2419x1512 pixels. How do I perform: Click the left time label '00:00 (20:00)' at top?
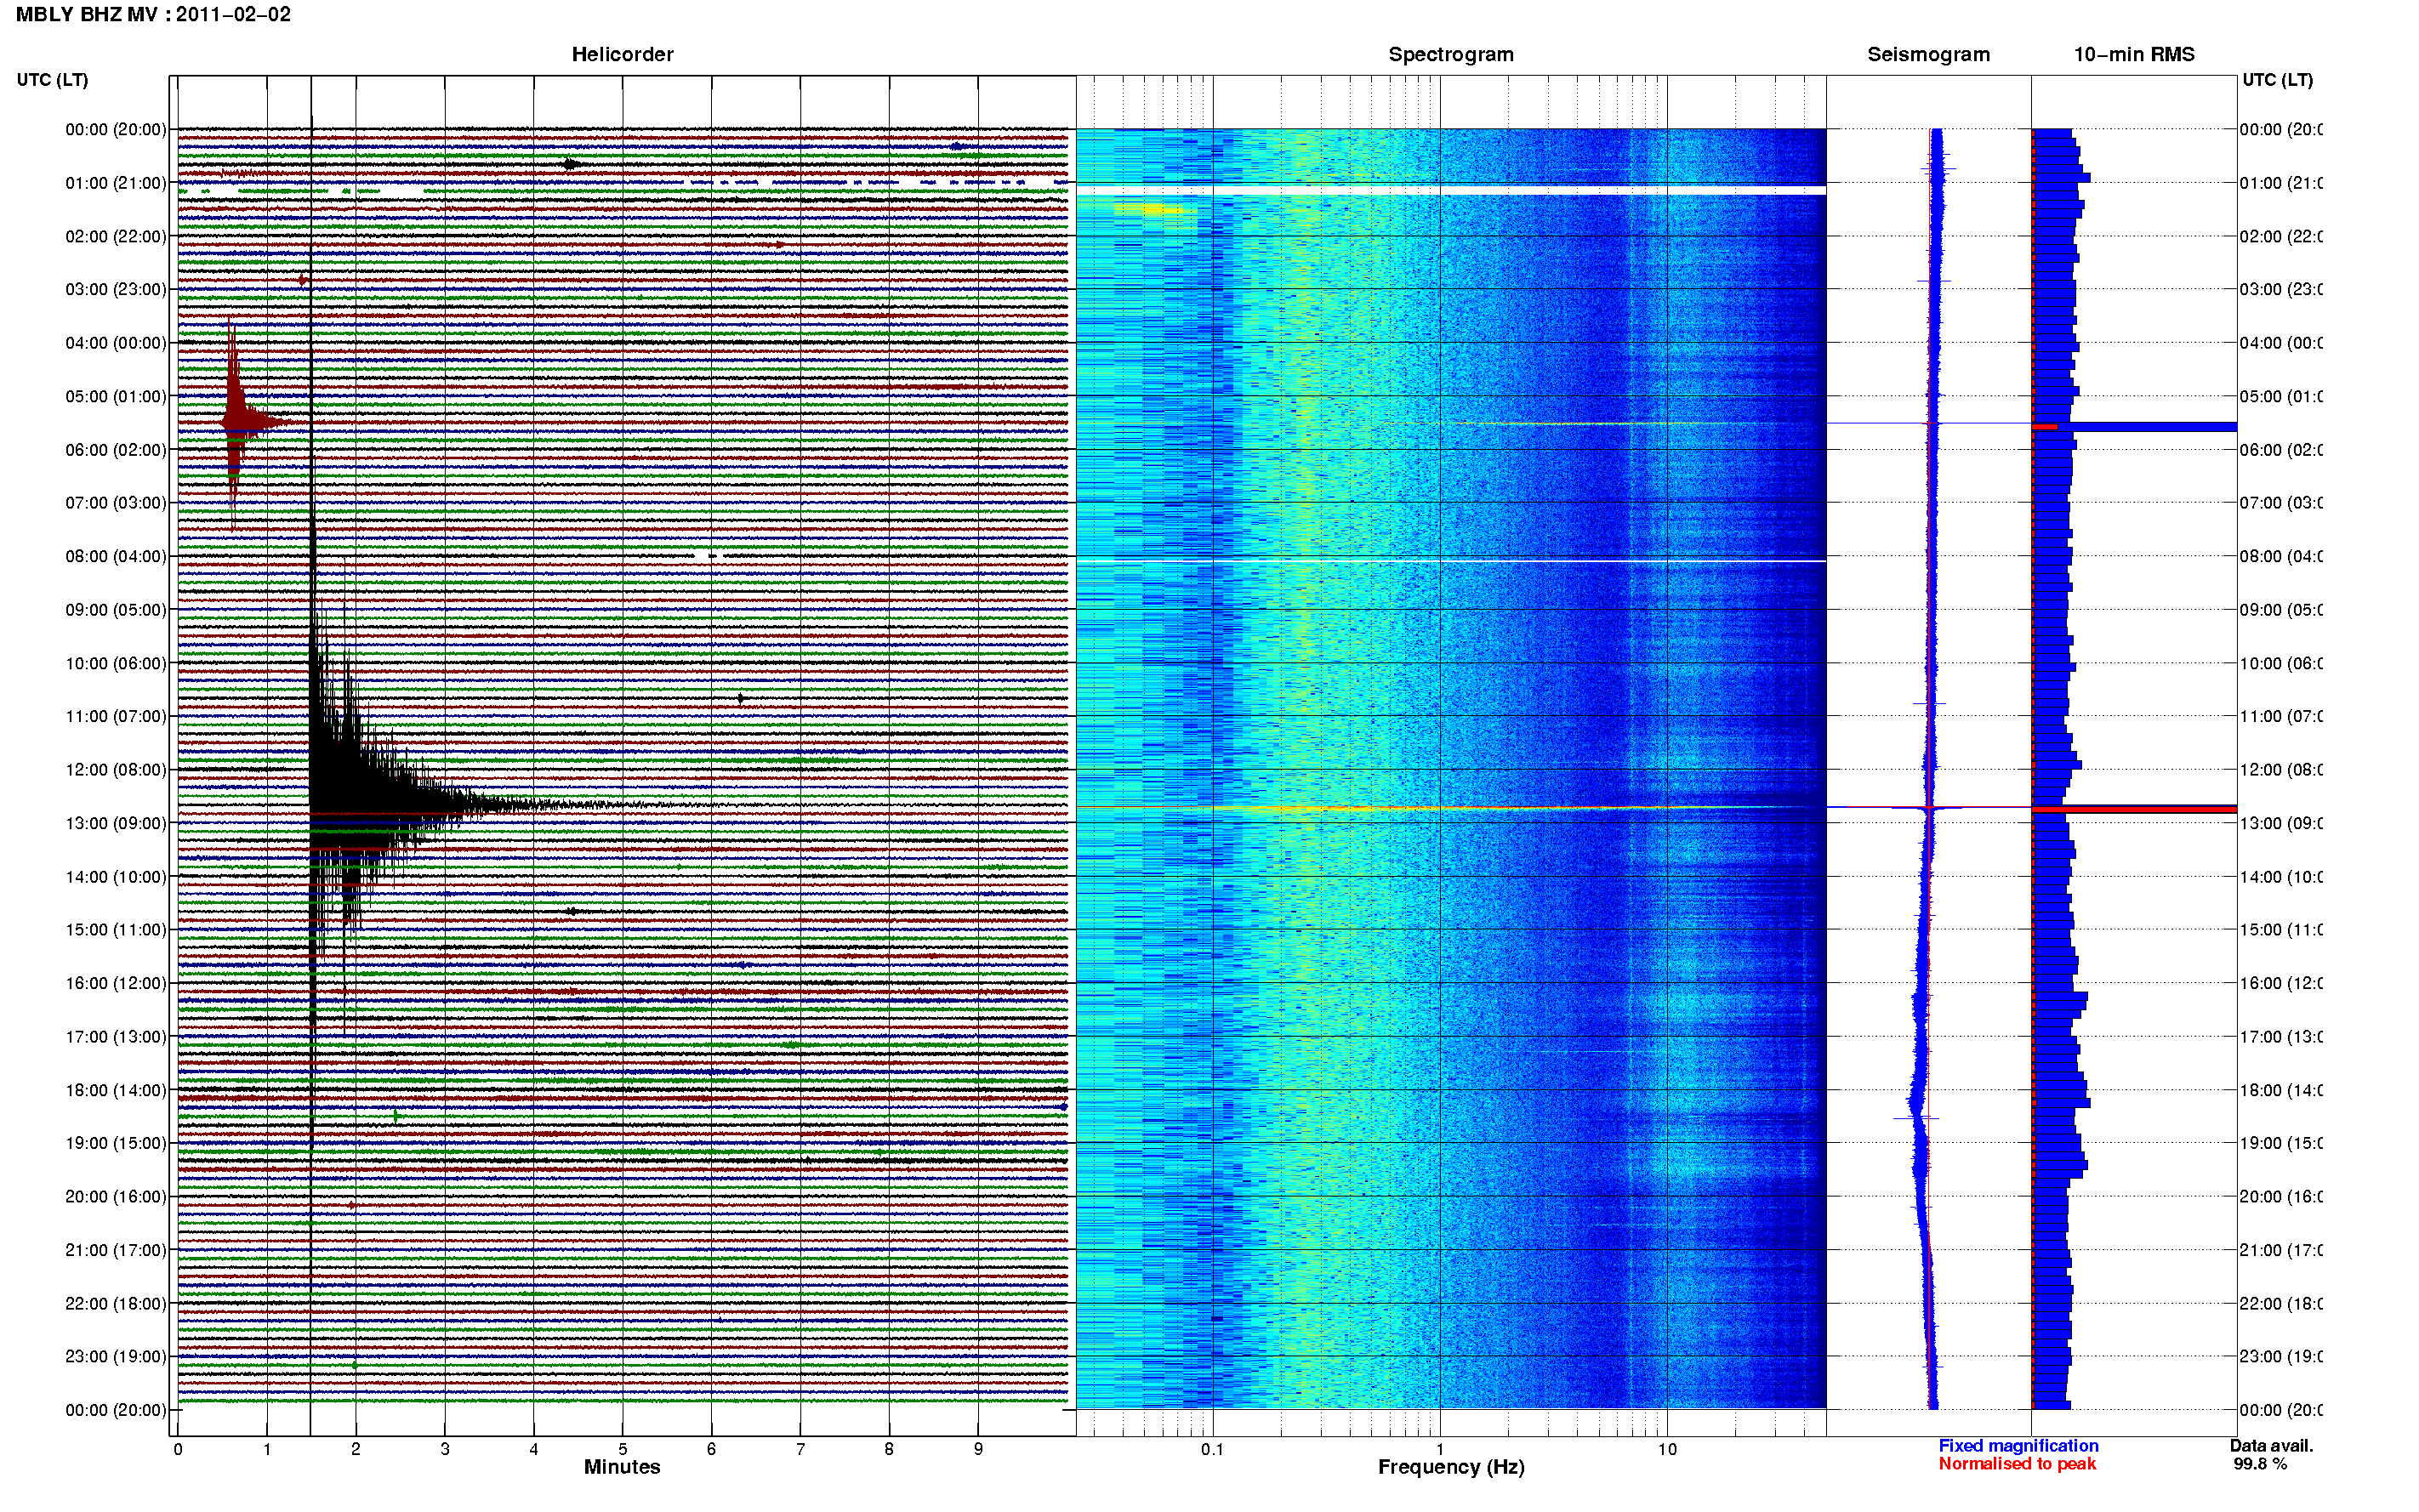pos(116,129)
